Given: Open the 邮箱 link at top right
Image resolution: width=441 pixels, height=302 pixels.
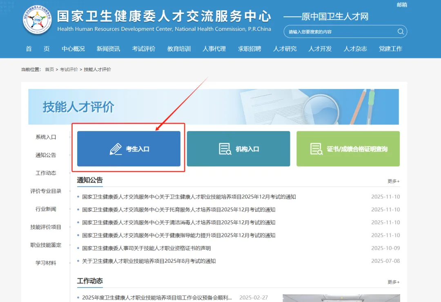Looking at the screenshot, I should coord(402,5).
